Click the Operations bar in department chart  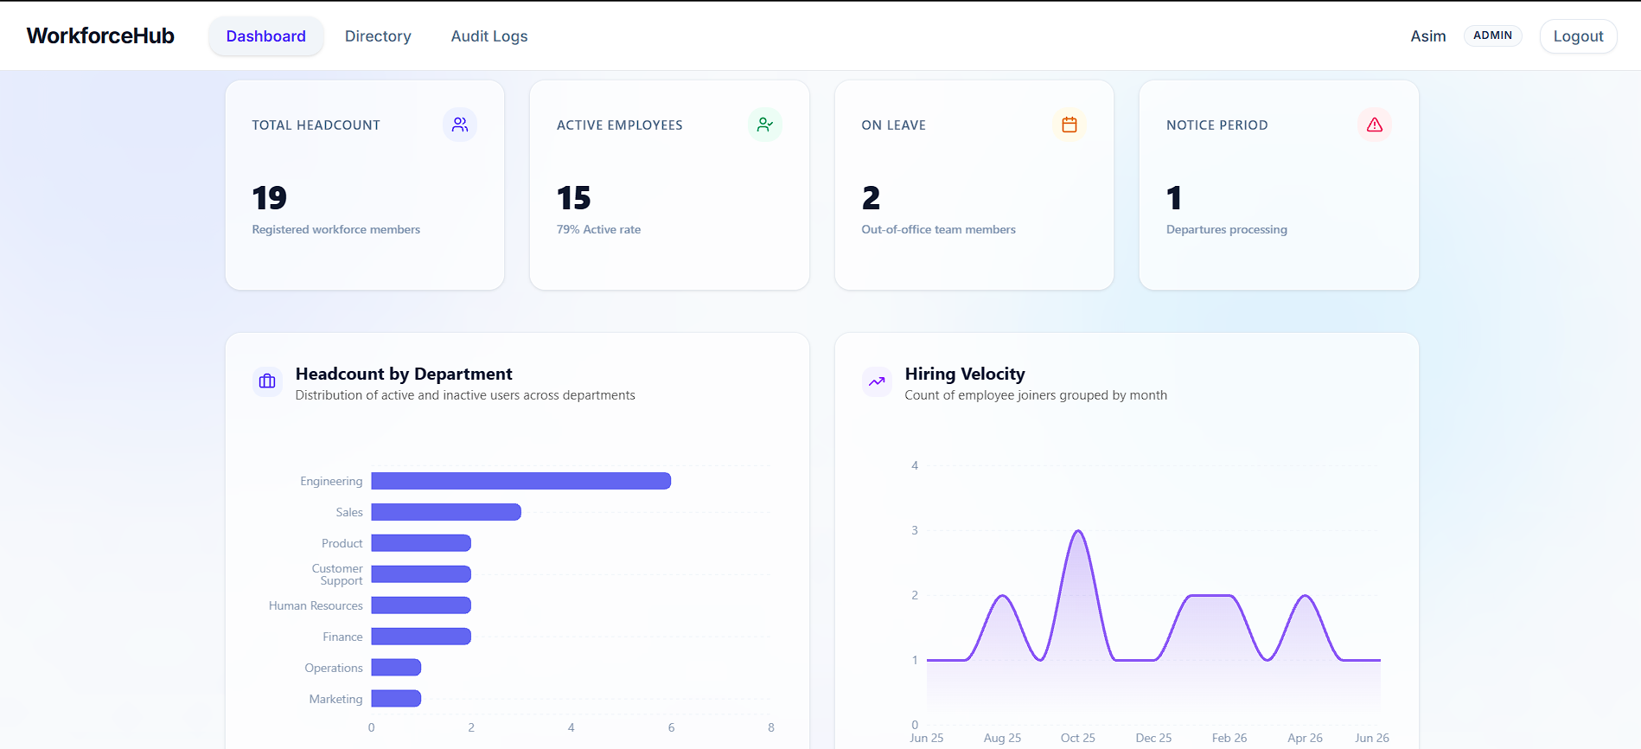tap(396, 668)
